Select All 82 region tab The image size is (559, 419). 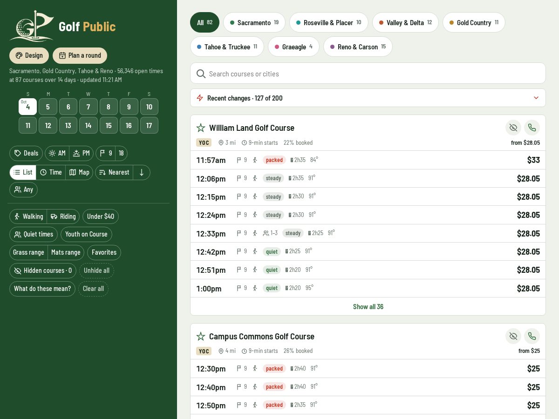pyautogui.click(x=205, y=22)
